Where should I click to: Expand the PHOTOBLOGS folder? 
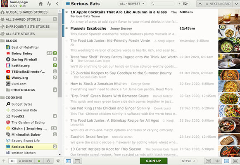point(8,90)
